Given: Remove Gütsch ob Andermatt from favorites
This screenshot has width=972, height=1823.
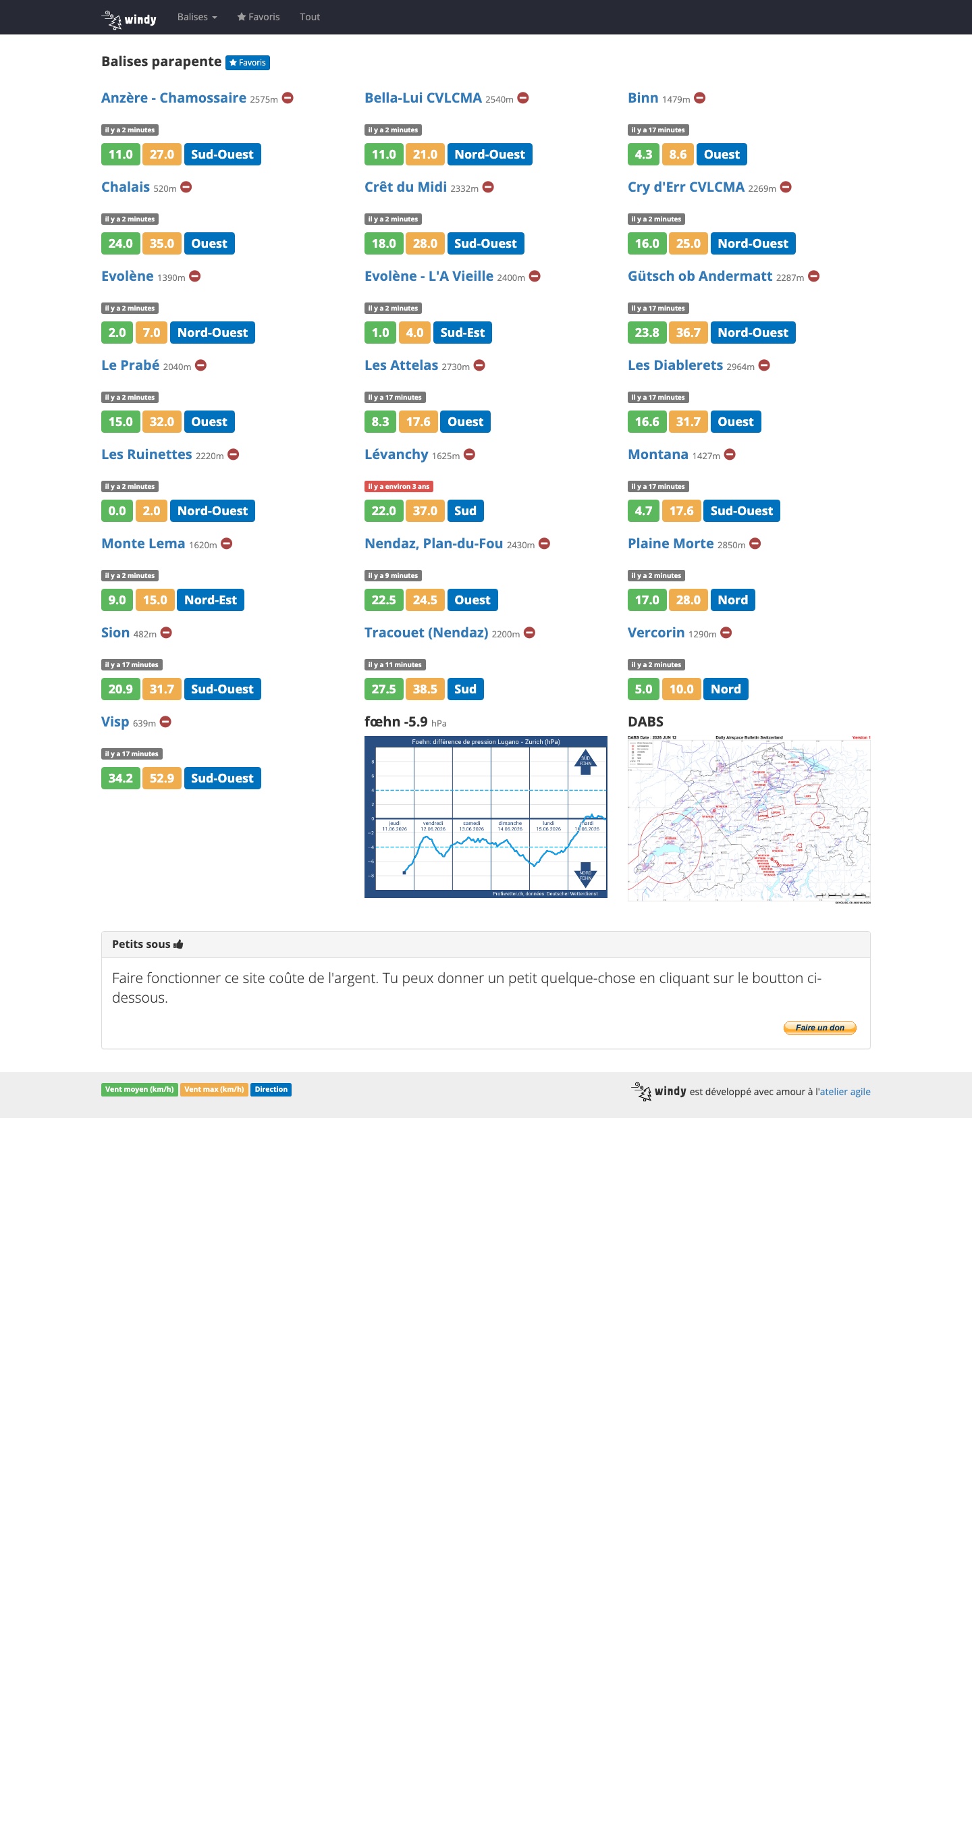Looking at the screenshot, I should [x=814, y=277].
